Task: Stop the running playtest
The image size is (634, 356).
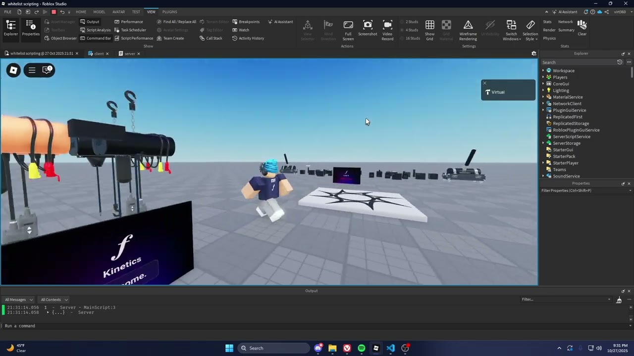Action: 54,12
